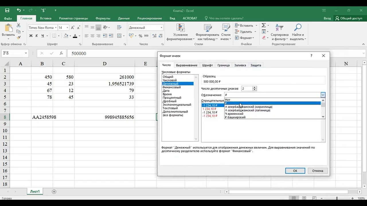The height and width of the screenshot is (206, 367).
Task: Click the AutoSum sigma icon
Action: 263,25
